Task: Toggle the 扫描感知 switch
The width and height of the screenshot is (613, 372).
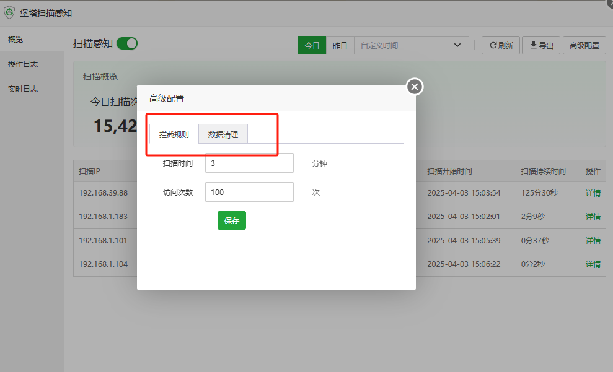Action: pos(127,43)
